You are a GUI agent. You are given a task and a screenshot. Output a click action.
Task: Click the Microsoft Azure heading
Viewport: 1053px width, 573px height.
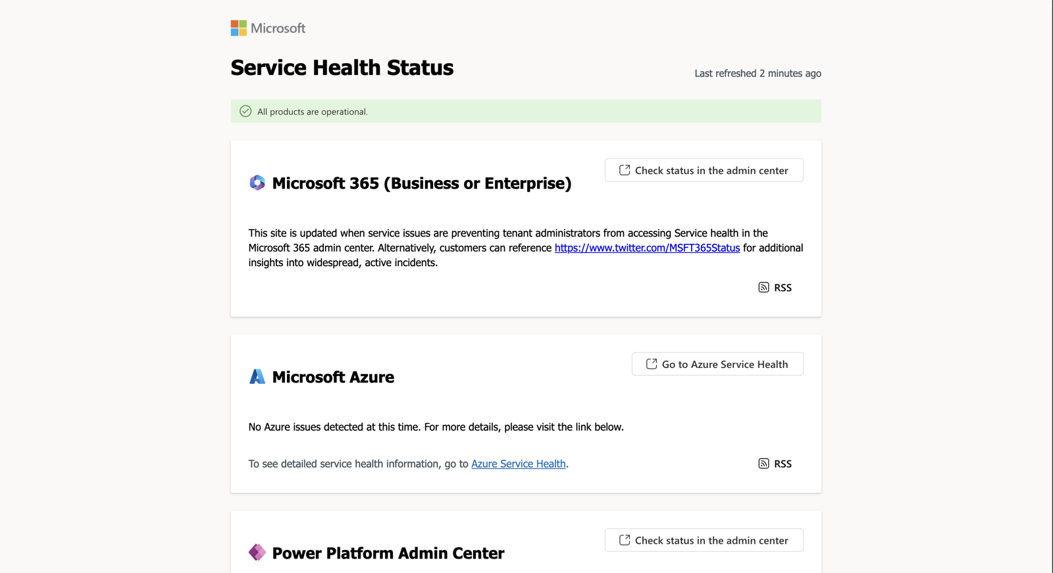pyautogui.click(x=333, y=377)
